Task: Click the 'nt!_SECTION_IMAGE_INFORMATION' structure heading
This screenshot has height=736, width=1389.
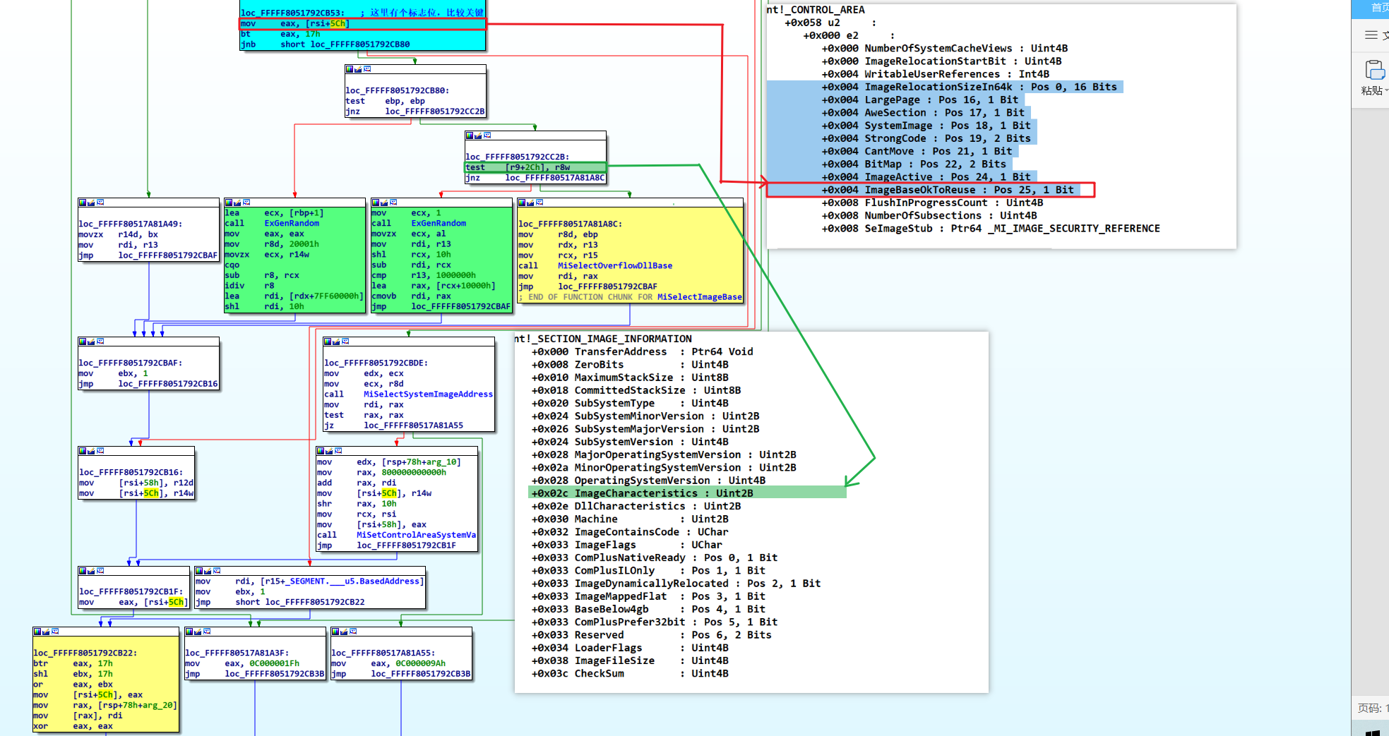Action: tap(603, 339)
